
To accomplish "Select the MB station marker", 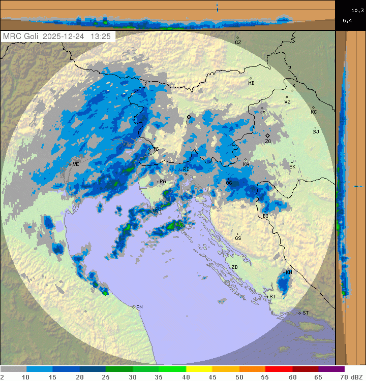I will pos(251,78).
